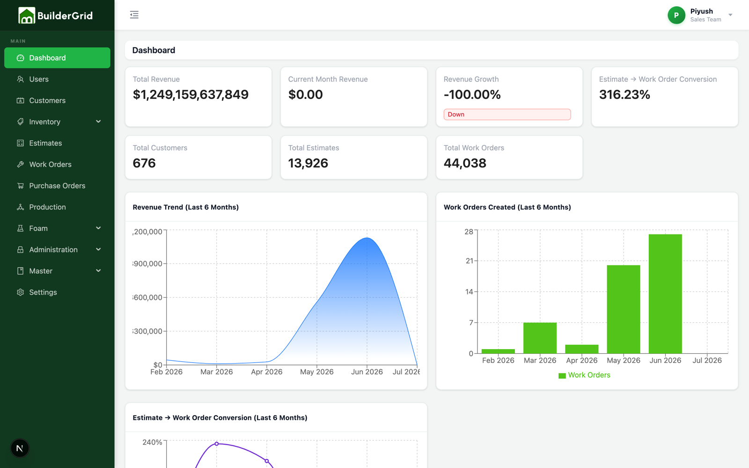Click the 240% conversion axis label

click(x=152, y=442)
